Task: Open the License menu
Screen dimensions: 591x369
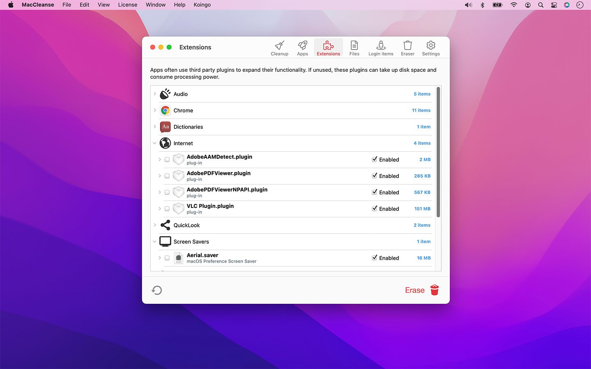Action: point(128,5)
